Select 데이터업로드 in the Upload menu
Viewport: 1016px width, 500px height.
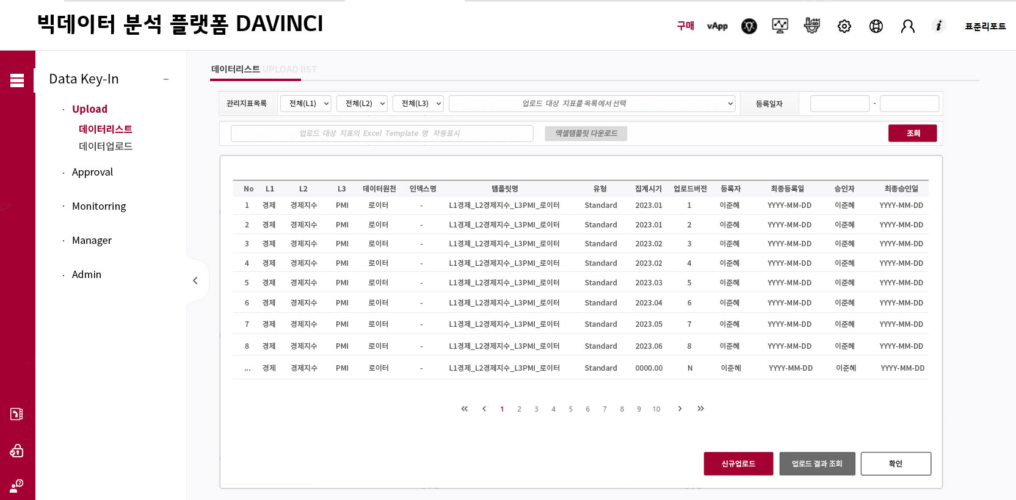pyautogui.click(x=106, y=146)
